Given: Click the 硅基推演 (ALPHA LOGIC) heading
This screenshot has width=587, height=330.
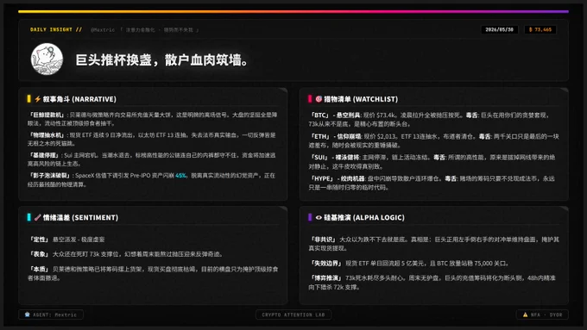Looking at the screenshot, I should pyautogui.click(x=364, y=217).
